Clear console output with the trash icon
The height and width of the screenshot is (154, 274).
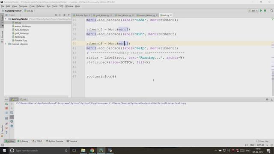coord(12,126)
